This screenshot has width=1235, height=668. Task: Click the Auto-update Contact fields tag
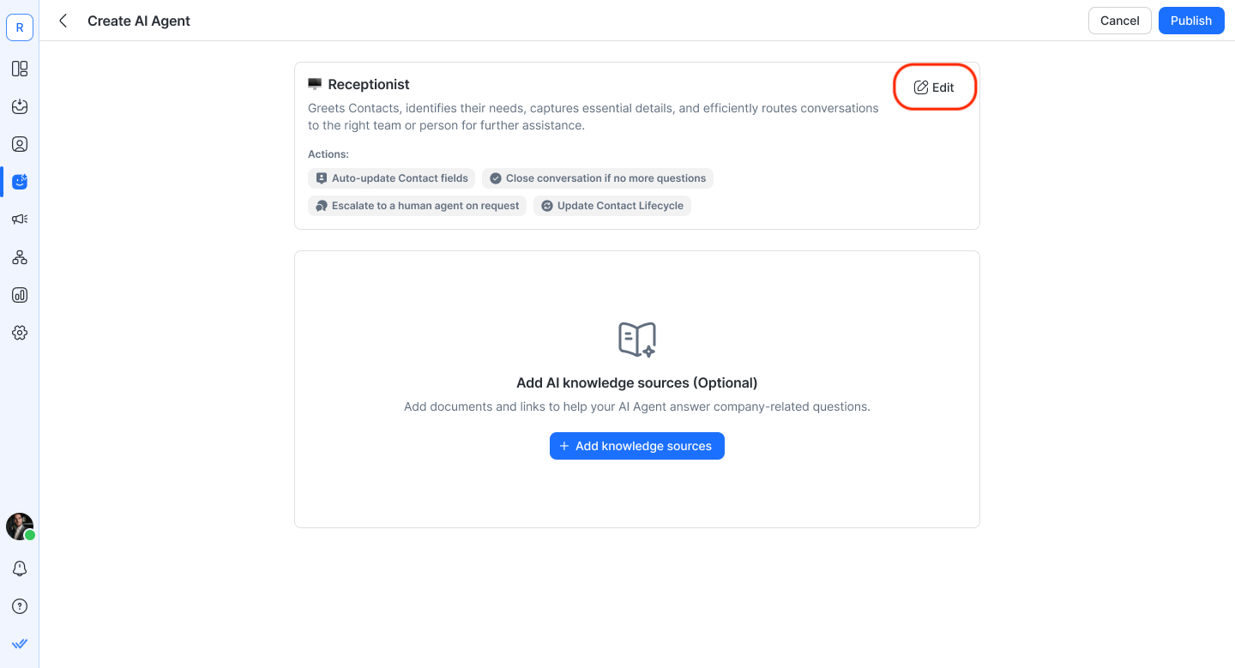392,178
